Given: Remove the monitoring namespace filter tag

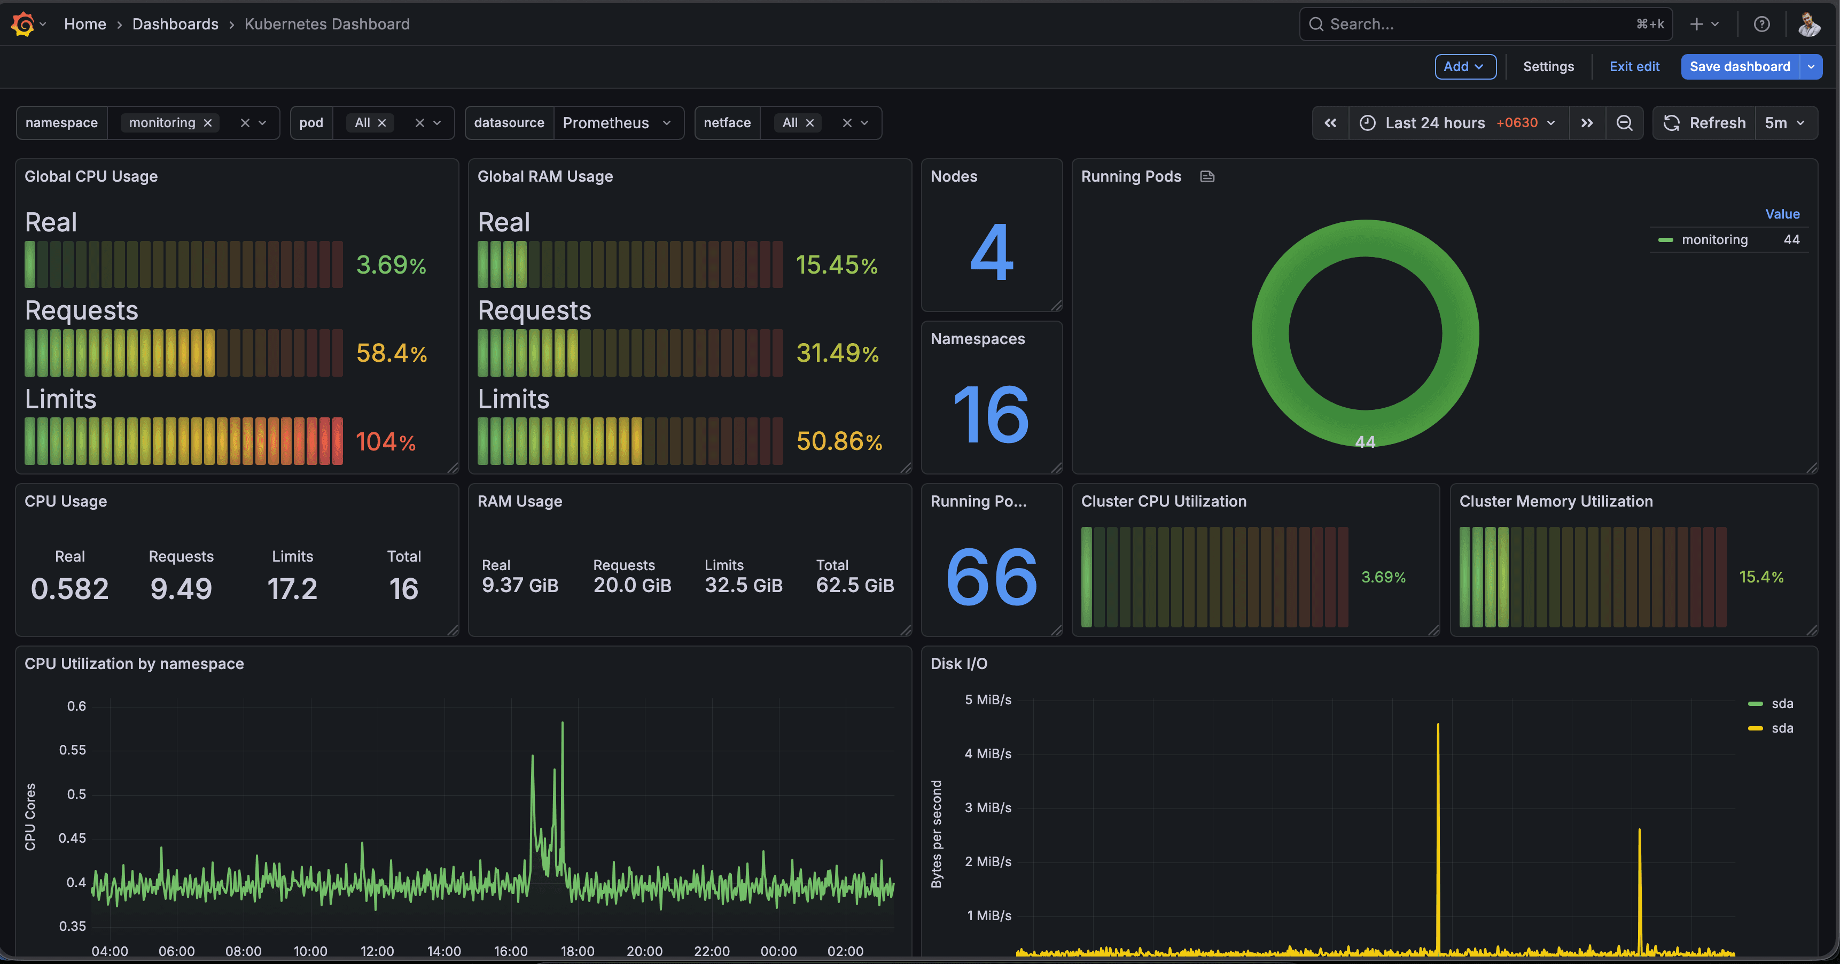Looking at the screenshot, I should (x=208, y=122).
